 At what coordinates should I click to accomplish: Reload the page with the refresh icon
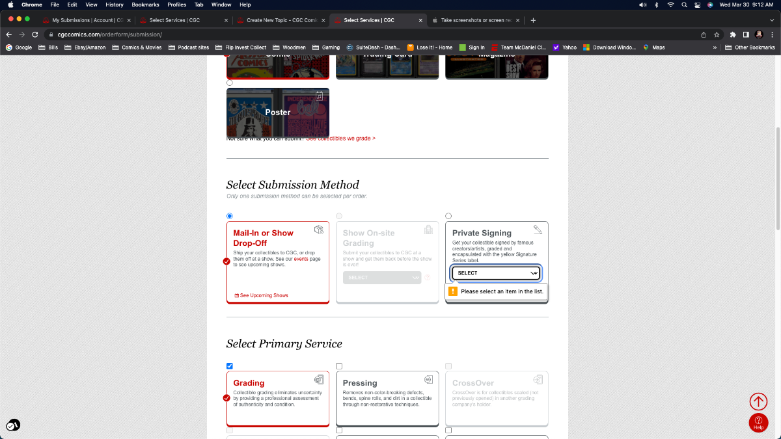(x=35, y=34)
